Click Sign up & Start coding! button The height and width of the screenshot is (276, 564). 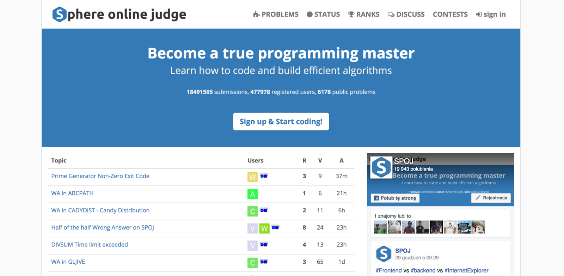tap(281, 122)
